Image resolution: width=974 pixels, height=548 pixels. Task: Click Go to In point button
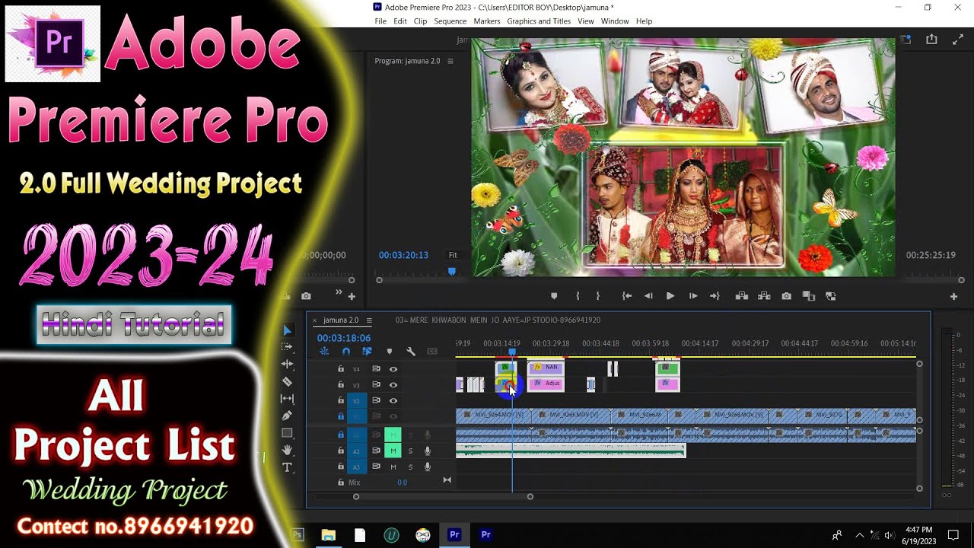(x=626, y=296)
